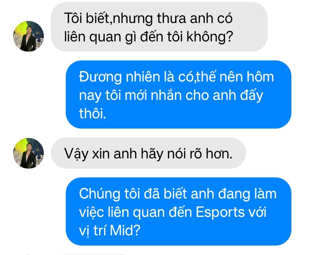
Task: Click the word "Đương" in the blue reply
Action: pyautogui.click(x=100, y=77)
